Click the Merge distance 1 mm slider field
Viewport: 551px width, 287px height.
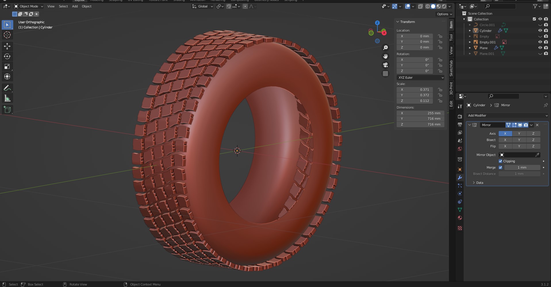click(522, 167)
